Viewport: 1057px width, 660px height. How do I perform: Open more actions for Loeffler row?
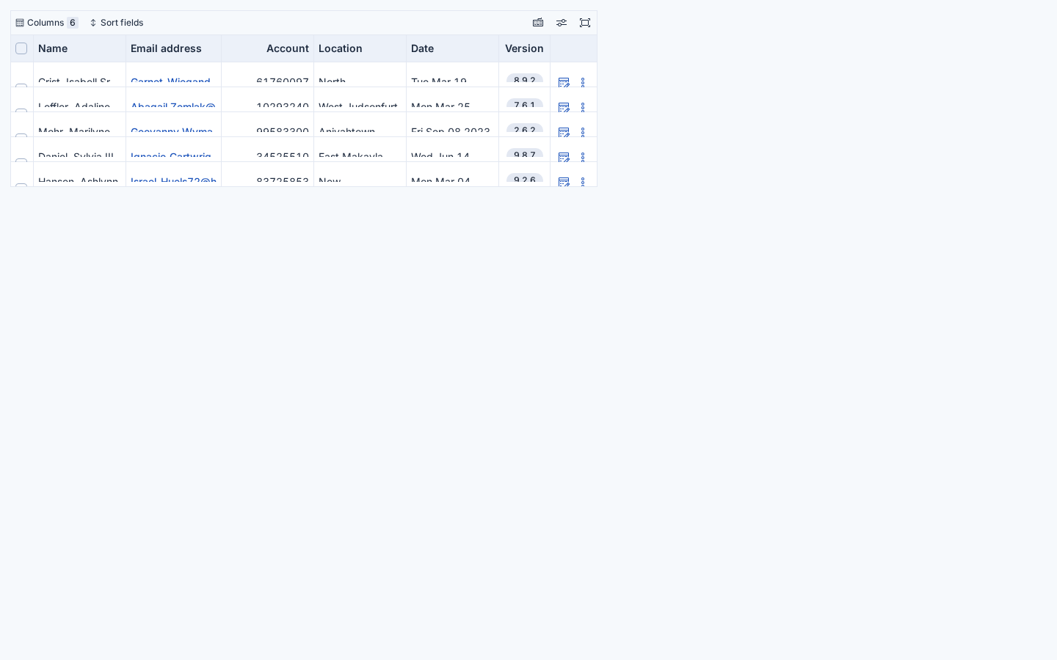(x=583, y=107)
